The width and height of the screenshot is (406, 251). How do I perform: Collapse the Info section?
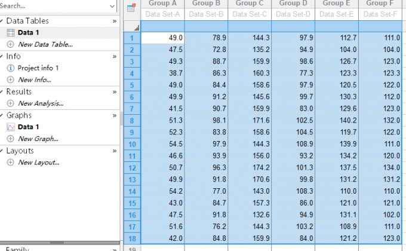(1, 56)
